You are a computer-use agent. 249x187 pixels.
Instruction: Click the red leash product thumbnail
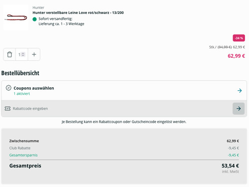point(16,17)
